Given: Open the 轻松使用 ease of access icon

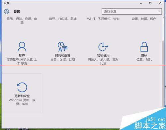Looking at the screenshot, I should [103, 47].
